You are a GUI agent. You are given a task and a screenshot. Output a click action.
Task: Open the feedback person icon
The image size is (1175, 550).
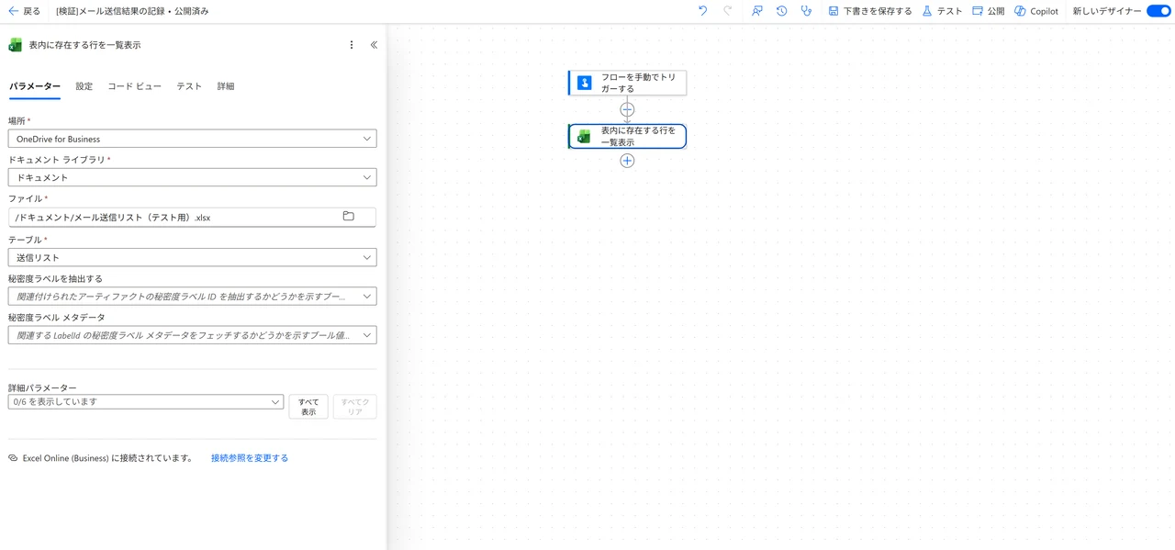(x=756, y=11)
